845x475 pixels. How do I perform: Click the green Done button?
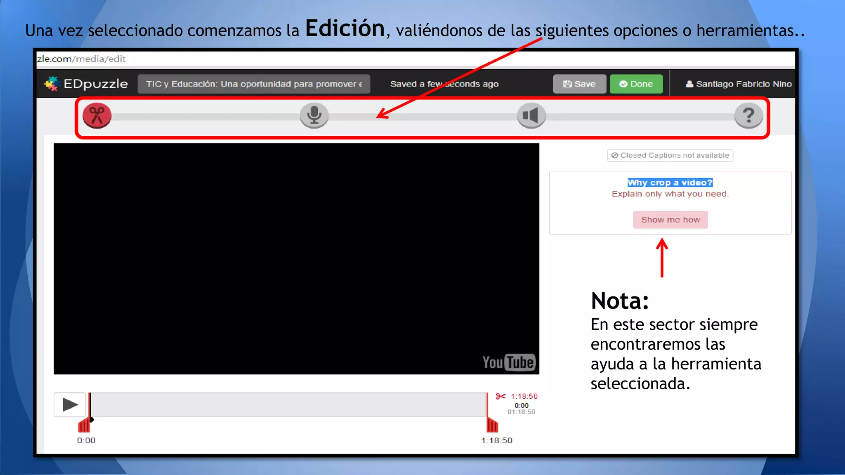[636, 84]
